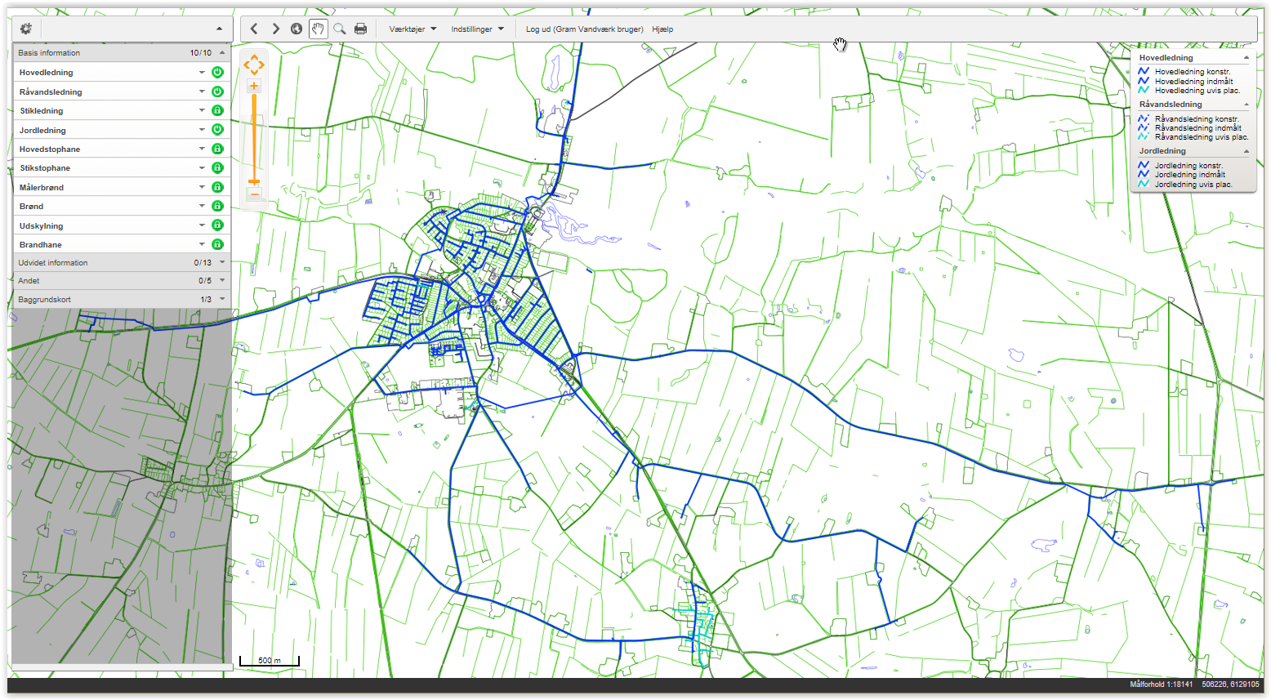Expand the Baggrundskort group
Screen dimensions: 1271x700
coord(222,299)
